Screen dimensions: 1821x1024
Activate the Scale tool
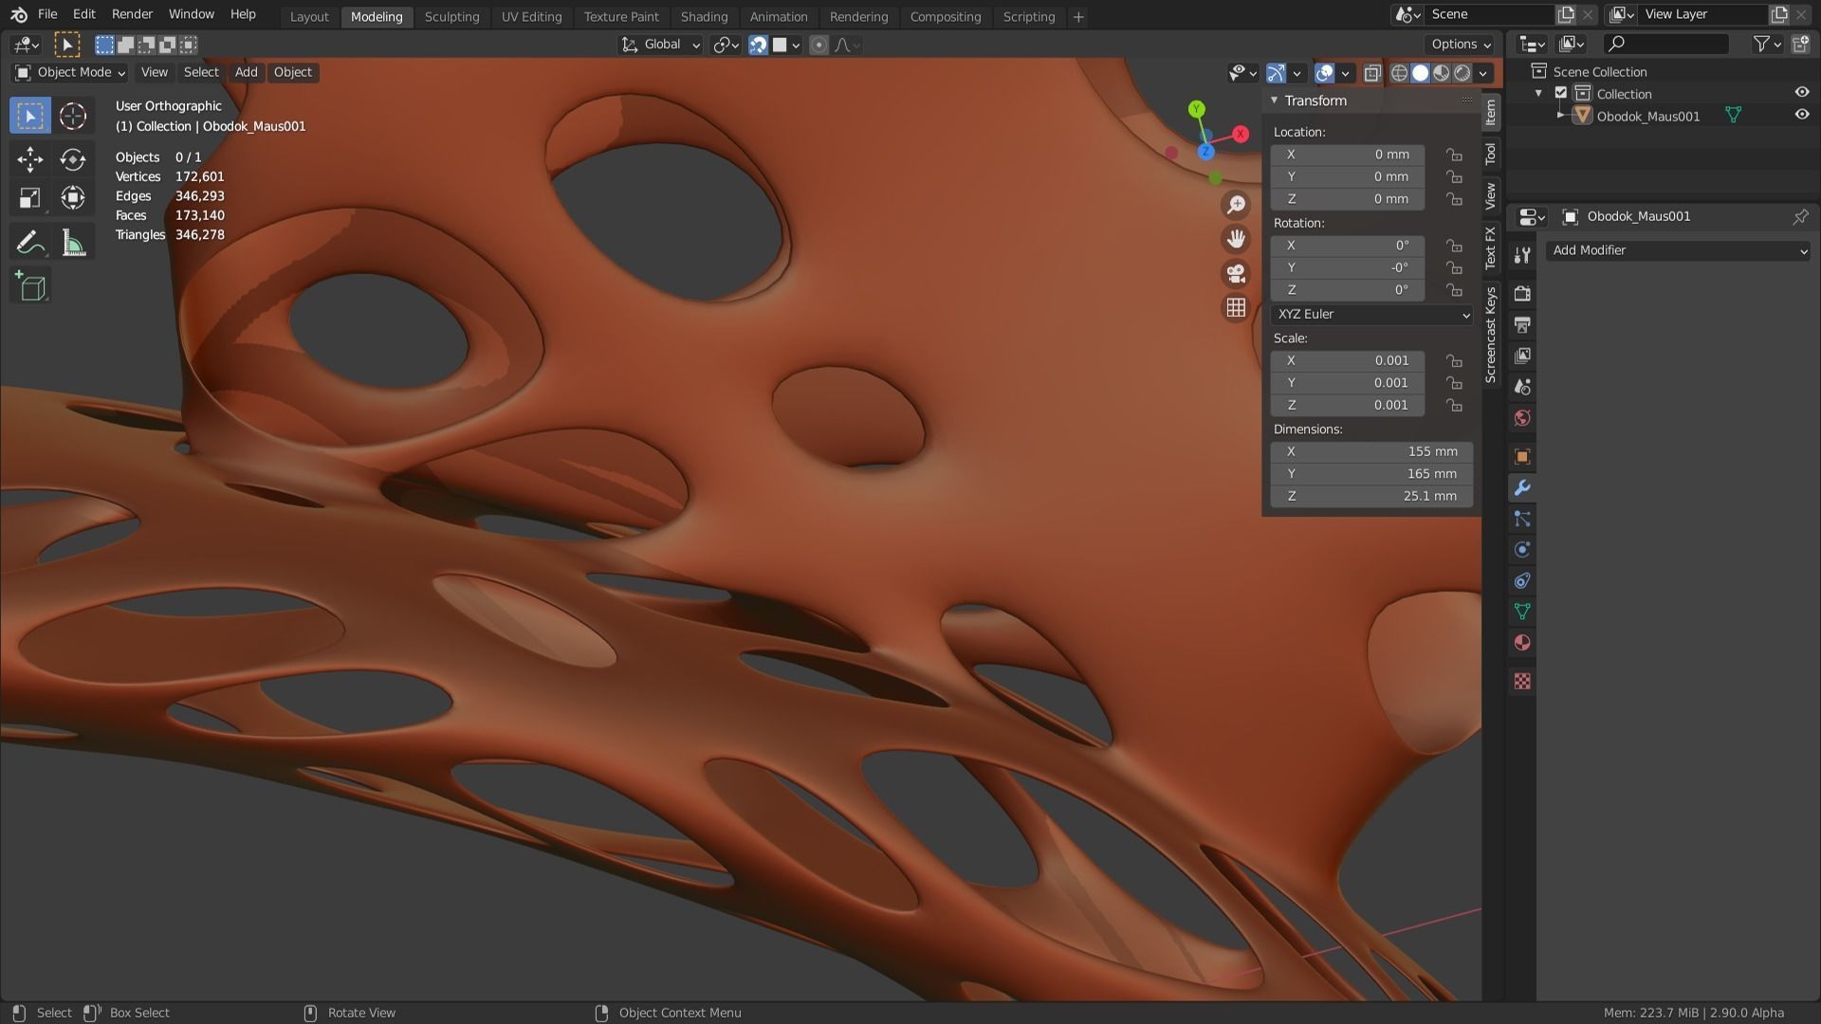click(x=30, y=198)
